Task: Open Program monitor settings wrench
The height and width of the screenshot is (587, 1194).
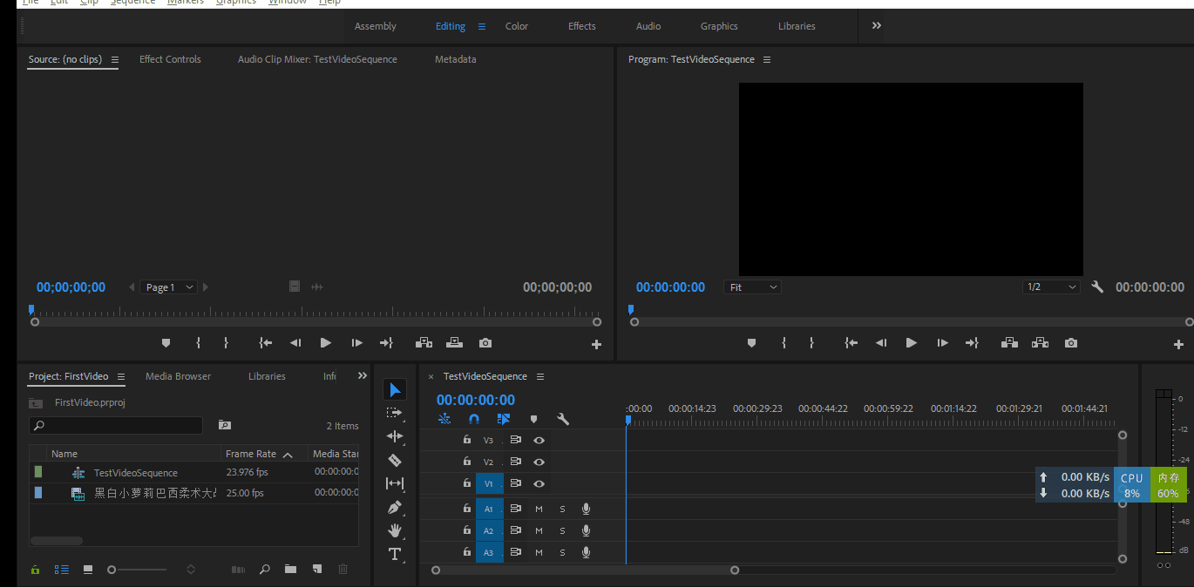Action: pos(1097,287)
